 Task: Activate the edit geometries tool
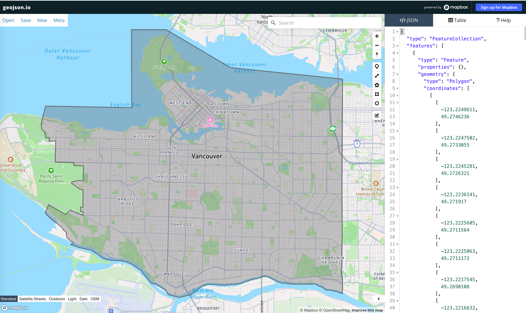[377, 115]
